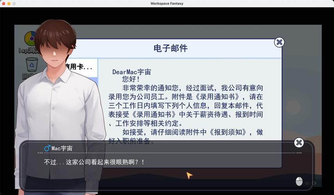Click the male symbol beside Mac宇宙
334x195 pixels.
pyautogui.click(x=47, y=148)
